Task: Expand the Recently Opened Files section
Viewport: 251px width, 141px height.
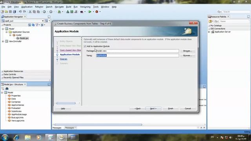Action: (x=2, y=78)
